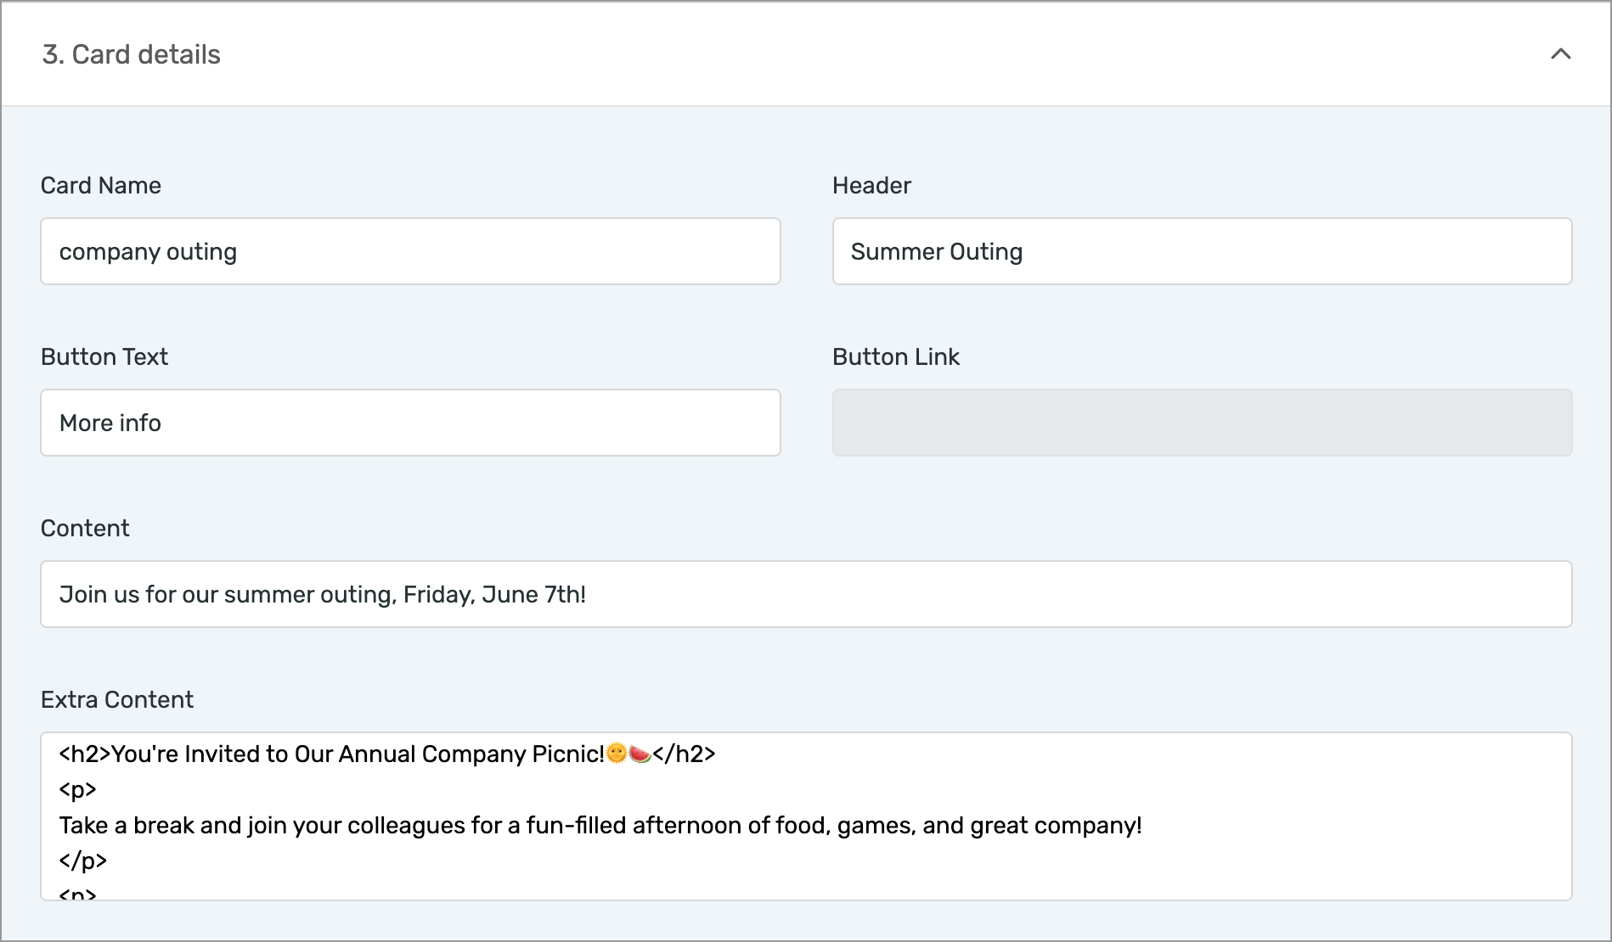Click the h2 line 'You're Invited to Our Annual Company Picnic!'

coord(387,754)
